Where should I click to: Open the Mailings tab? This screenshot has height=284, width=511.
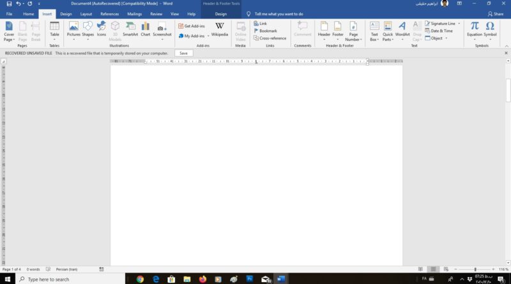[134, 13]
